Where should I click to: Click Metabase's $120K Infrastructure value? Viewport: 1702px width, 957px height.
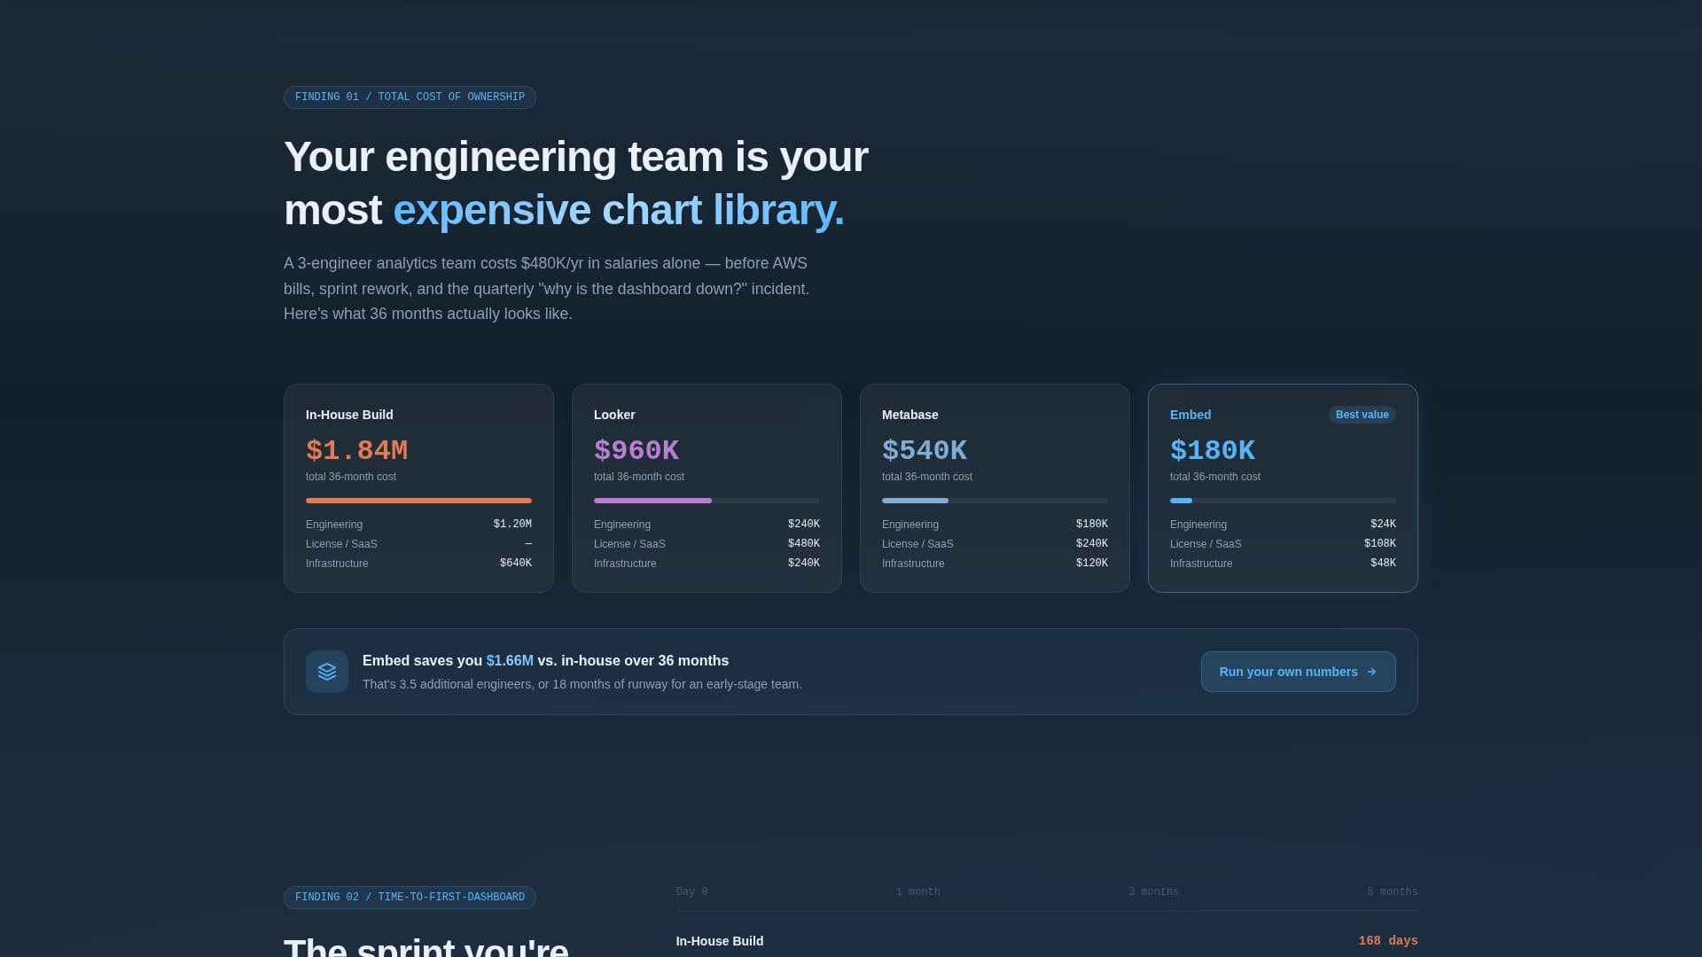coord(1092,564)
